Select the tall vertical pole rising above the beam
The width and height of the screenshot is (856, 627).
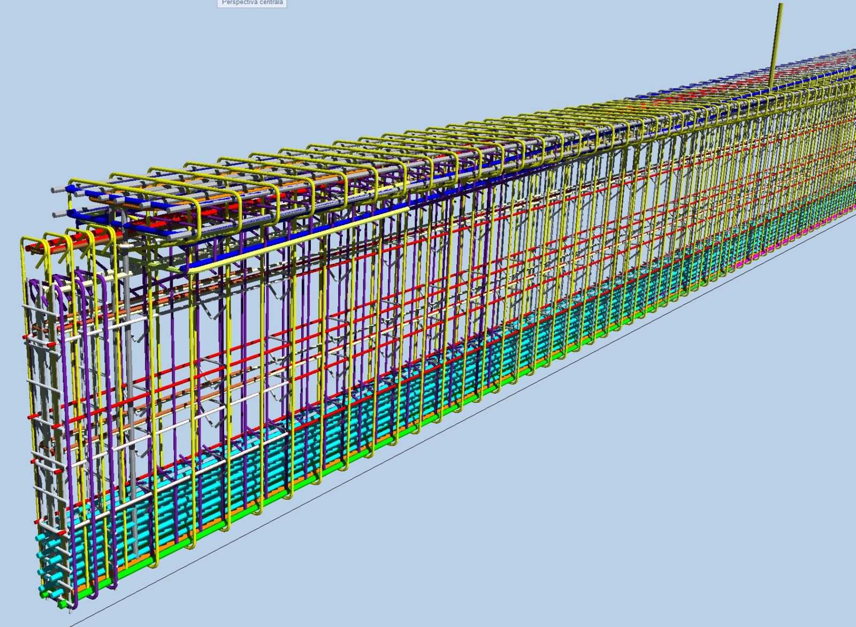click(x=776, y=43)
